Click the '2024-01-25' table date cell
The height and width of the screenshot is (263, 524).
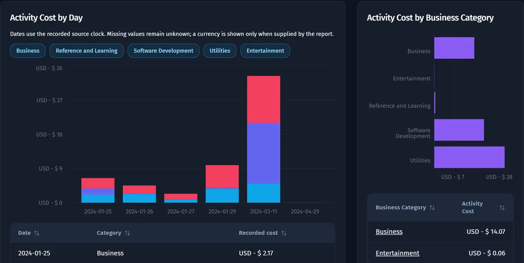34,253
